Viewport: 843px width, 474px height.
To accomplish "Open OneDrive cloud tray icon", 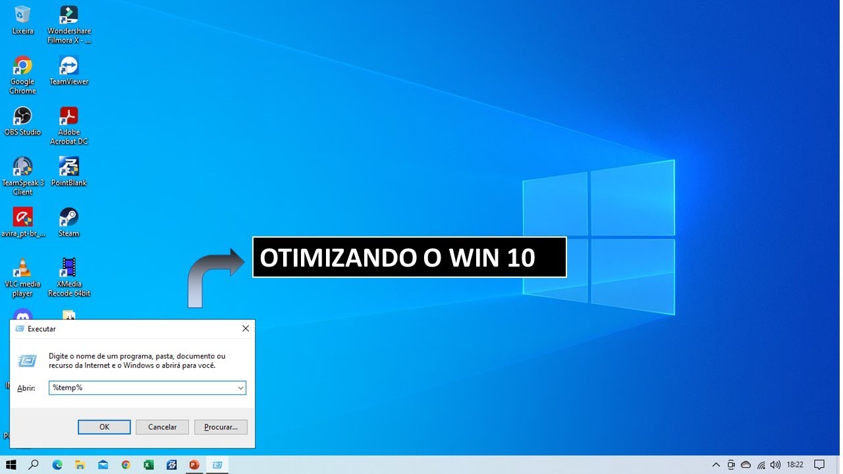I will (x=746, y=465).
